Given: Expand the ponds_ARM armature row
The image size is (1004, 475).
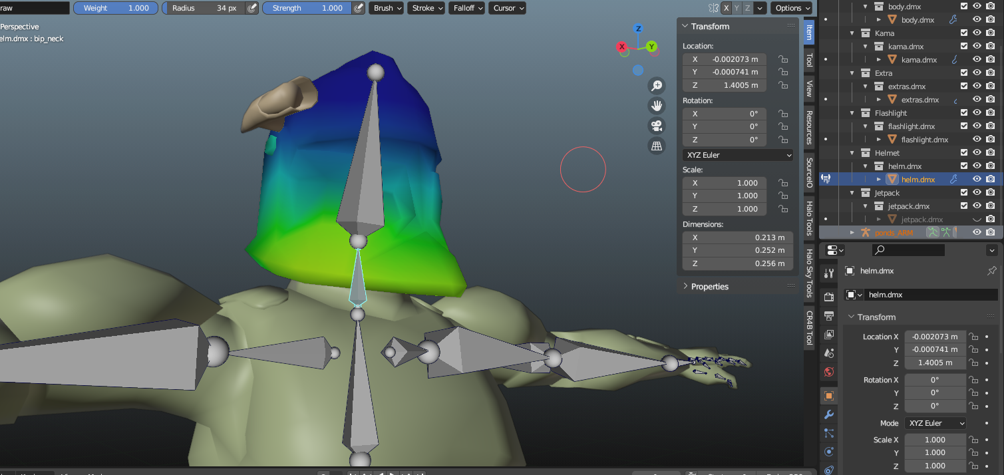Looking at the screenshot, I should 852,232.
